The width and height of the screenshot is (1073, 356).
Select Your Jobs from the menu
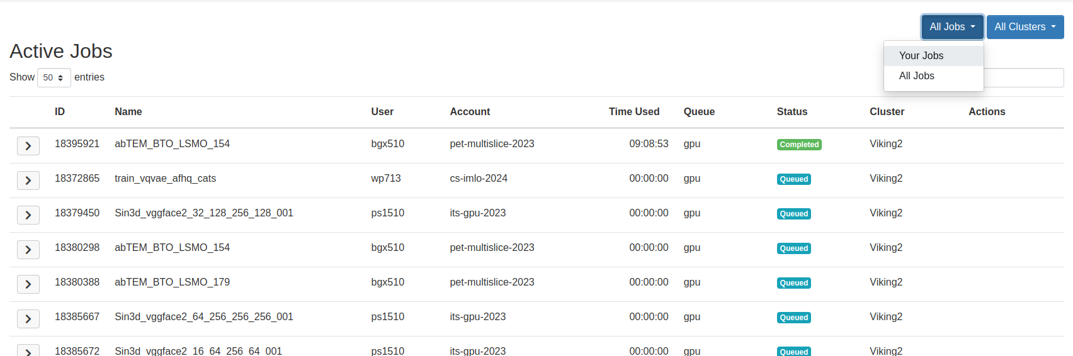[921, 55]
